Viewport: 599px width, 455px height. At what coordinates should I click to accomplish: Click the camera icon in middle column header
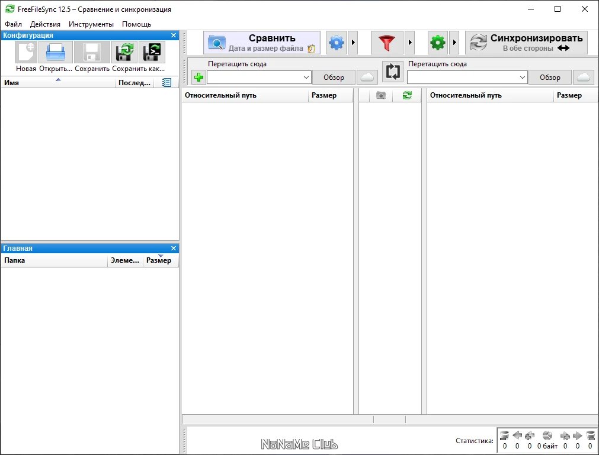[x=381, y=95]
